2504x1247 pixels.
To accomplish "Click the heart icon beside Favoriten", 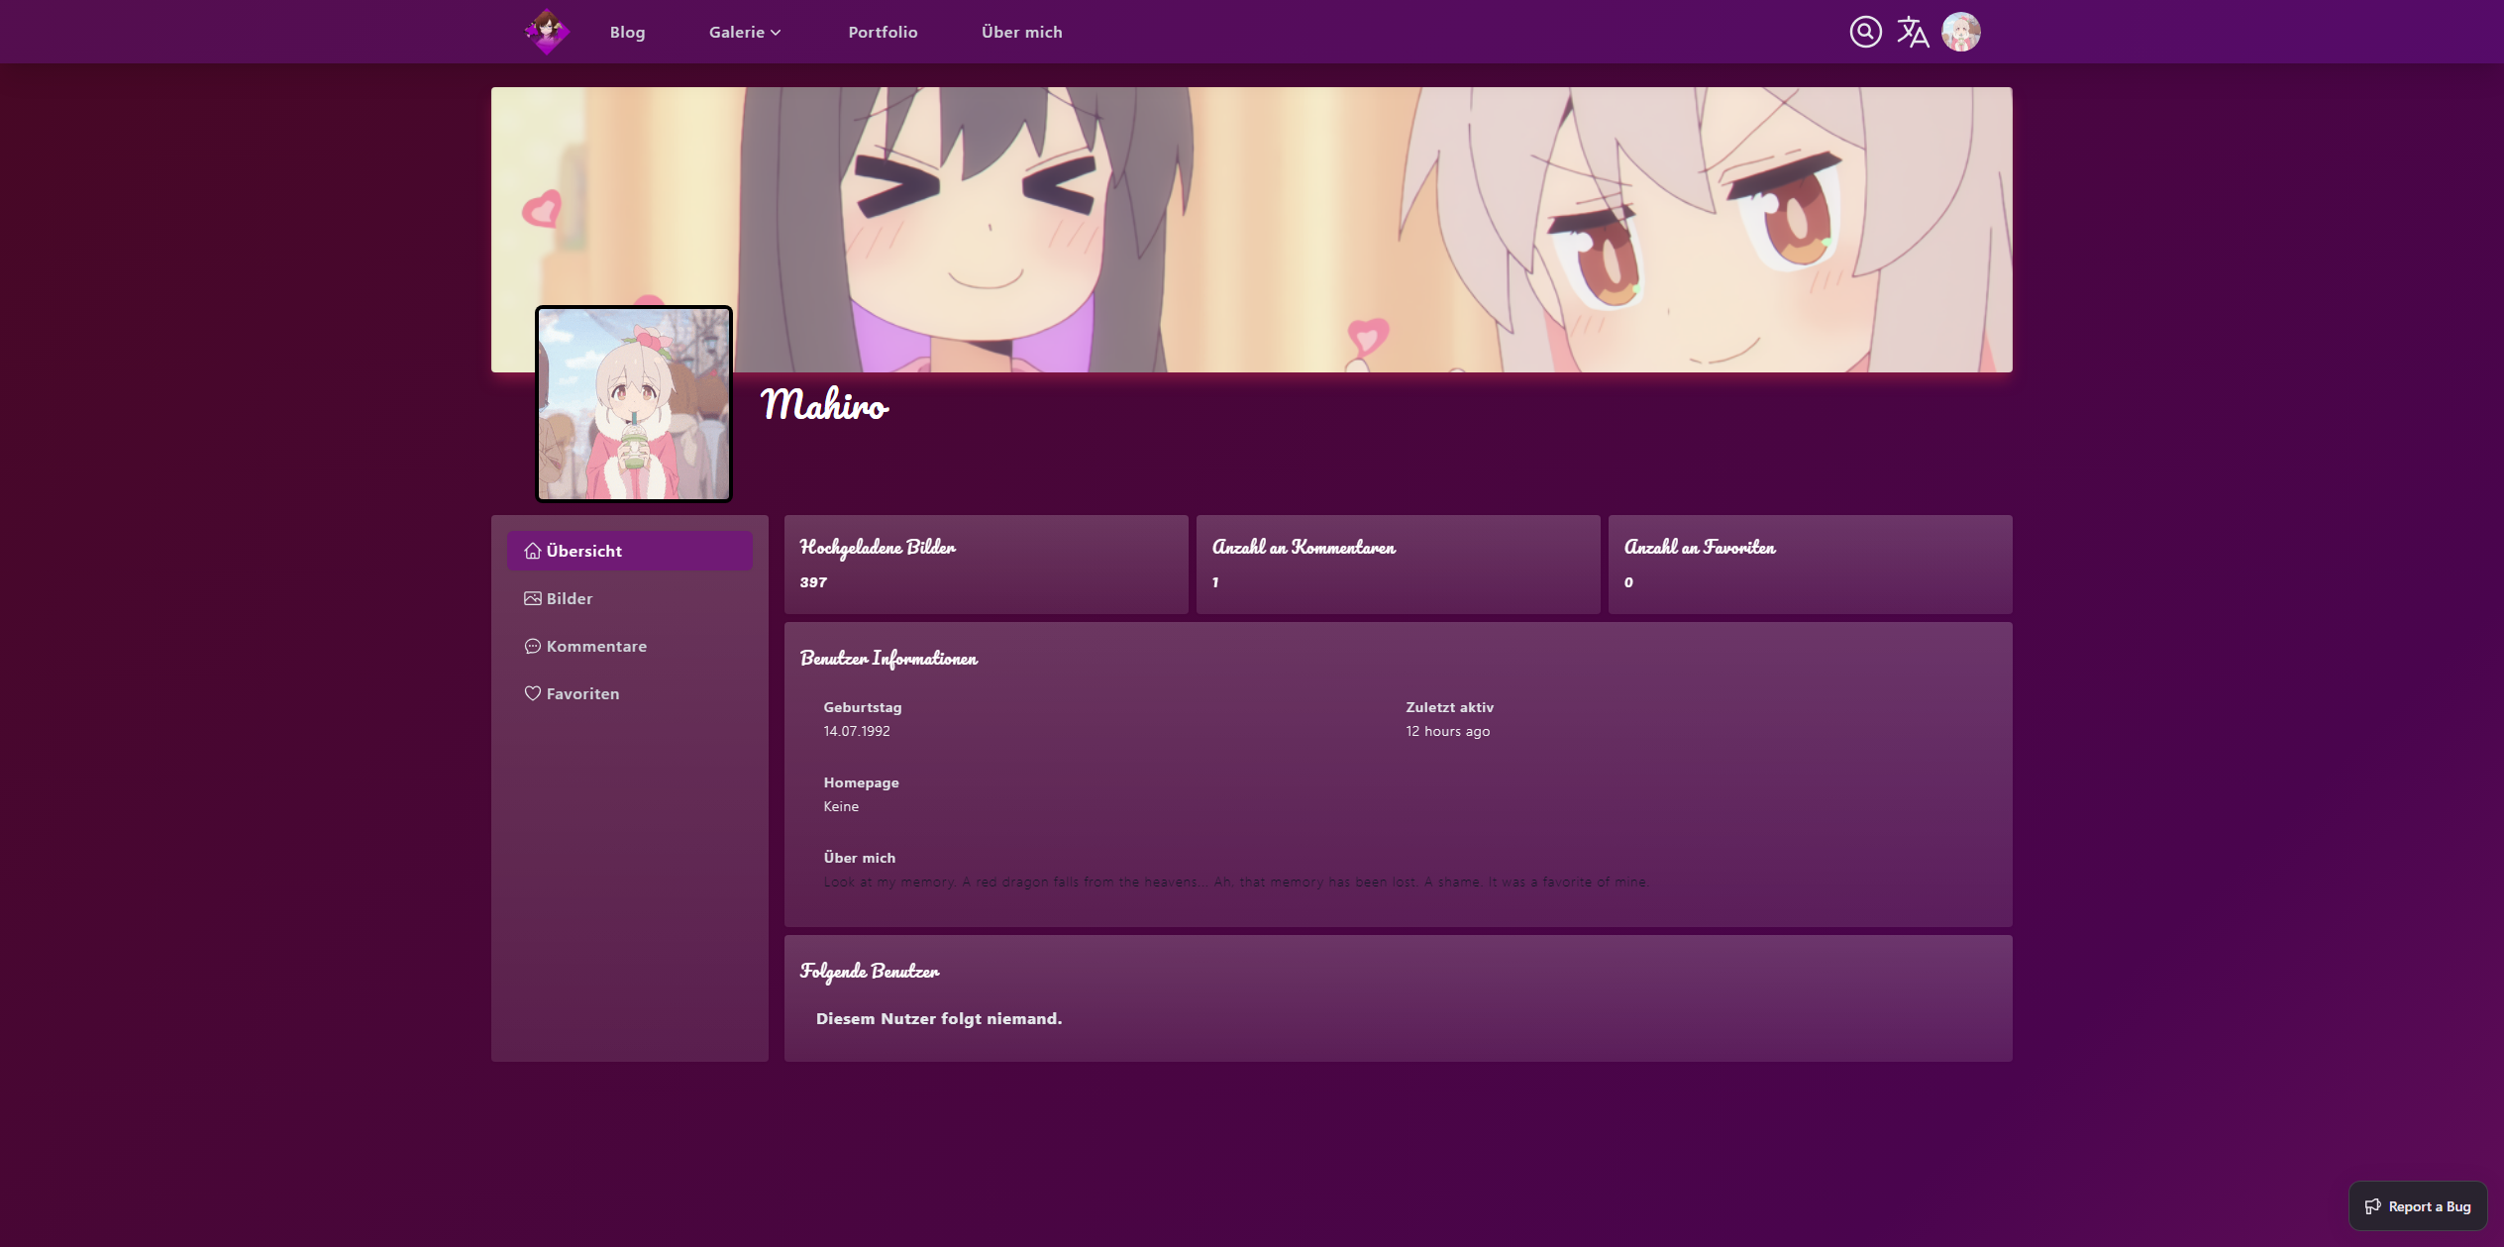I will (532, 693).
